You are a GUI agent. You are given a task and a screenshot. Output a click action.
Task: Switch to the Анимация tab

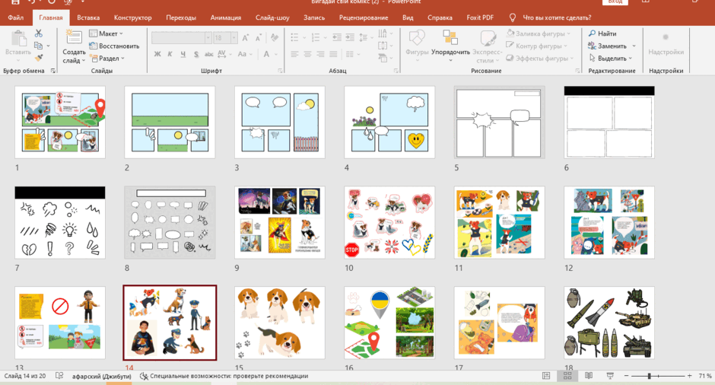coord(226,17)
